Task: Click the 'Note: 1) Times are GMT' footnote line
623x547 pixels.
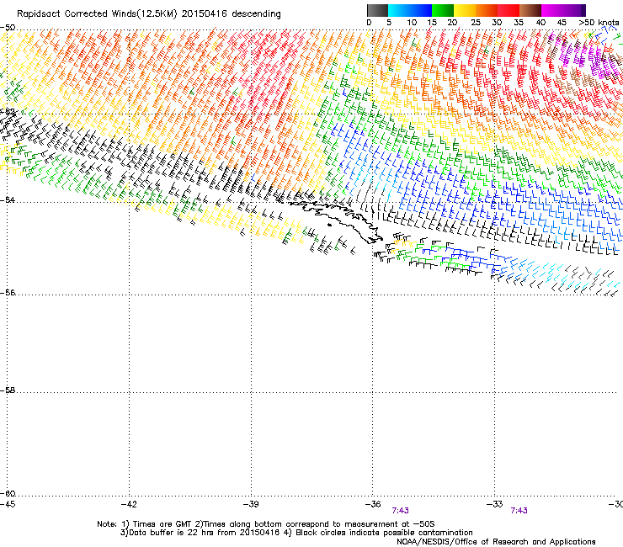Action: [x=266, y=524]
